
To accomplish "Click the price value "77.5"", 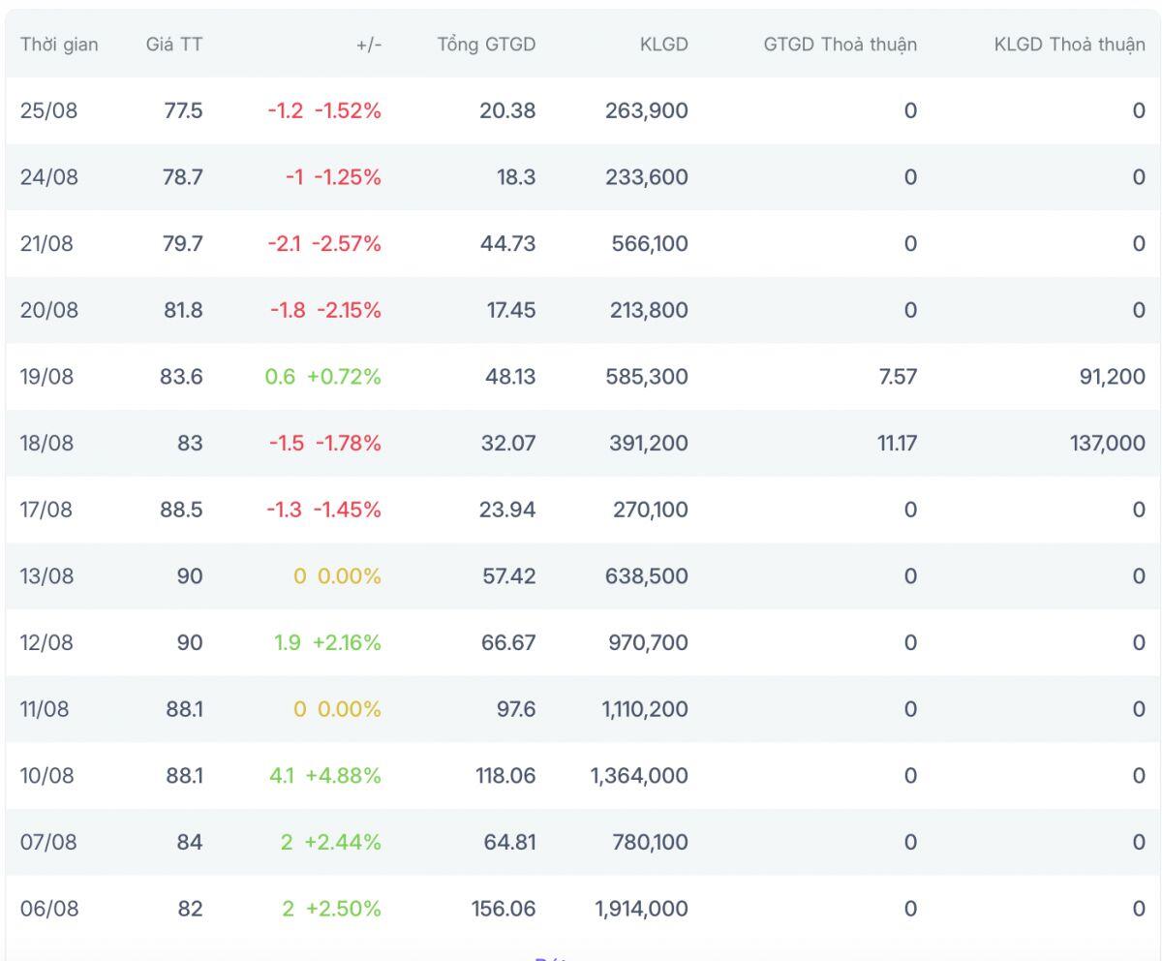I will pos(184,110).
